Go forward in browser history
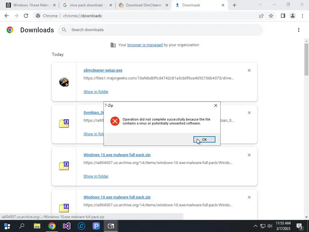The height and width of the screenshot is (232, 309). 16,16
